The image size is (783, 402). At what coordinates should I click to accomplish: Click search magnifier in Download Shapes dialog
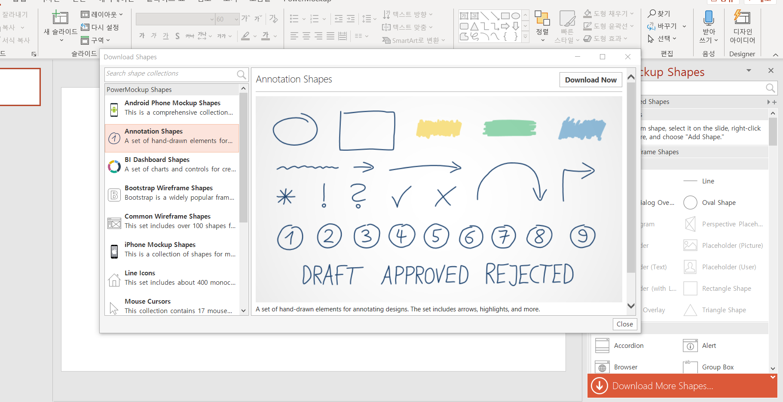[242, 75]
